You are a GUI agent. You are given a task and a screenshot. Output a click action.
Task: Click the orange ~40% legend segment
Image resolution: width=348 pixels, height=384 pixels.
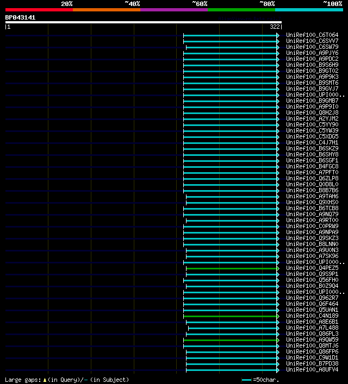coord(107,10)
